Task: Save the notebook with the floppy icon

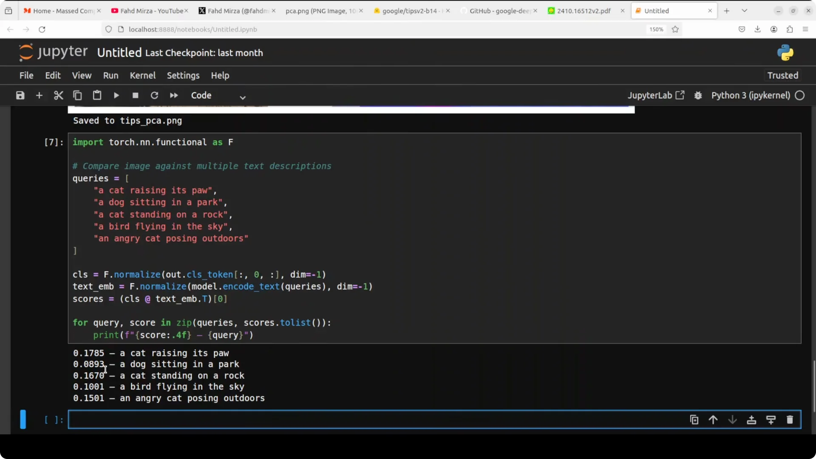Action: 20,95
